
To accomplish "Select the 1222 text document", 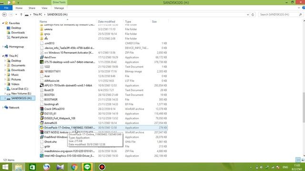I will click(x=103, y=66).
